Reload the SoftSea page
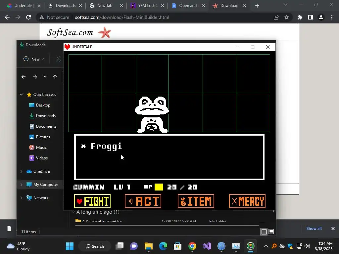The width and height of the screenshot is (339, 254). coord(28,17)
